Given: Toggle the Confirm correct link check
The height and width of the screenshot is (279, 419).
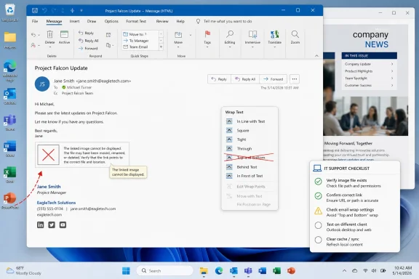Looking at the screenshot, I should point(318,196).
